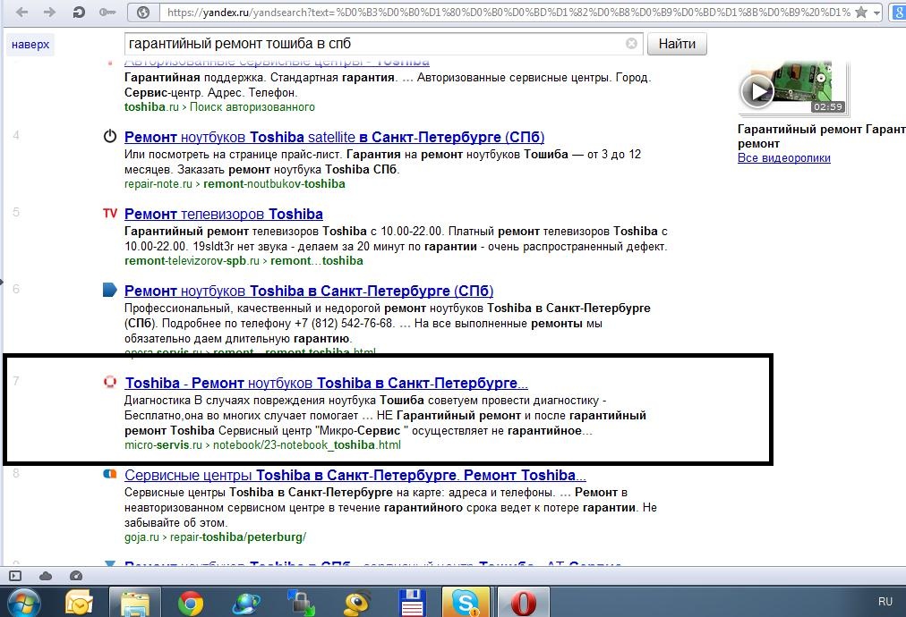This screenshot has width=906, height=617.
Task: Click the play button on the video preview
Action: [756, 91]
